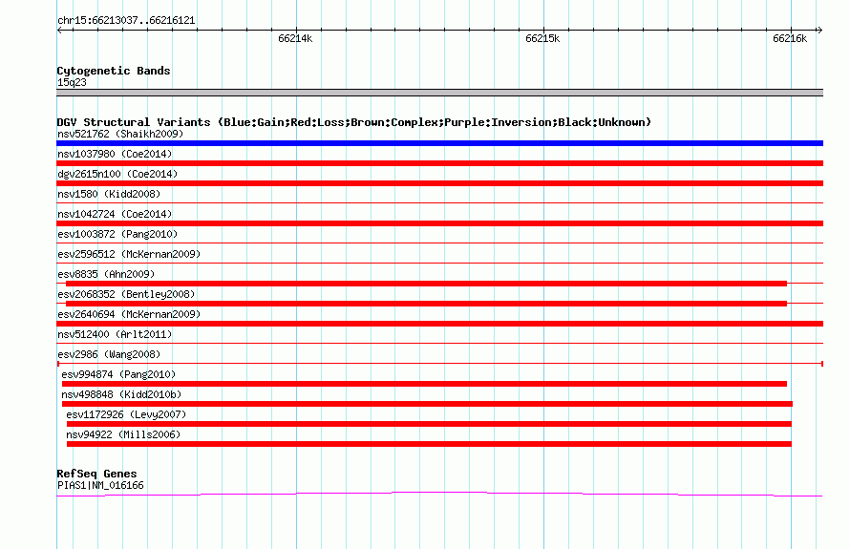Image resolution: width=850 pixels, height=549 pixels.
Task: Click the left arrow of the ruler
Action: (x=59, y=31)
